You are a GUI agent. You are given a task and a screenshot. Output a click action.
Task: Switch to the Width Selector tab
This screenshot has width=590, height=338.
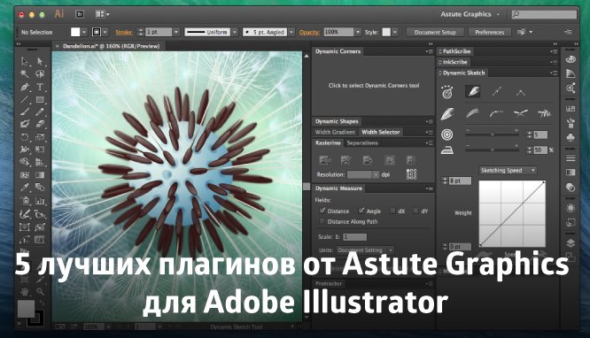[380, 132]
